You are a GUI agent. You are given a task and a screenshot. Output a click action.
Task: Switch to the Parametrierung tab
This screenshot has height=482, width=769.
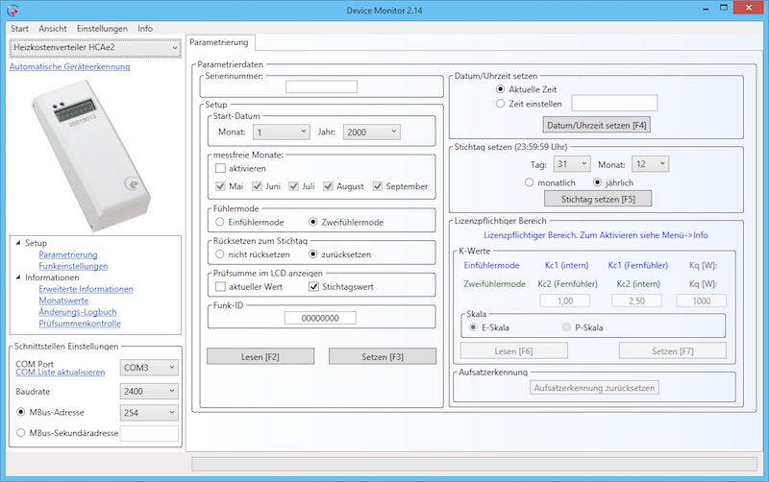(219, 43)
